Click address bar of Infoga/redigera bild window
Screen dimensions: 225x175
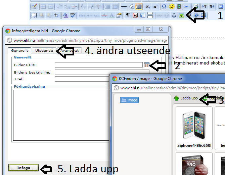[87, 40]
